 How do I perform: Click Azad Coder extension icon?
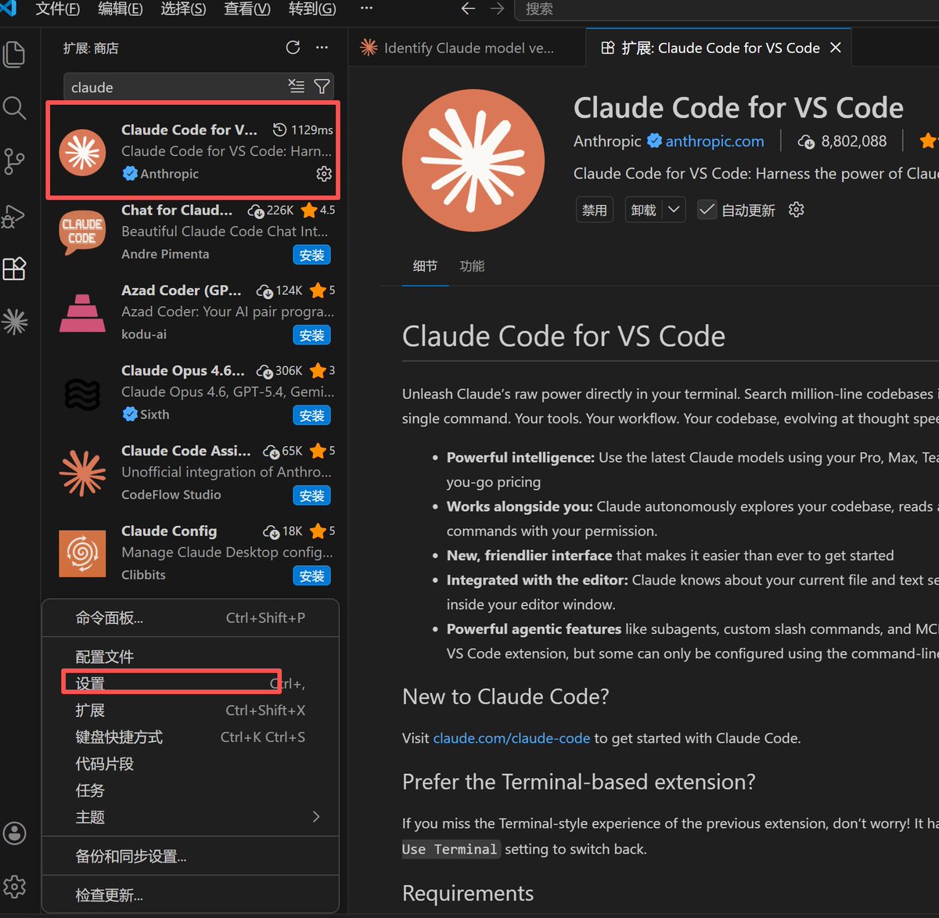pyautogui.click(x=83, y=312)
